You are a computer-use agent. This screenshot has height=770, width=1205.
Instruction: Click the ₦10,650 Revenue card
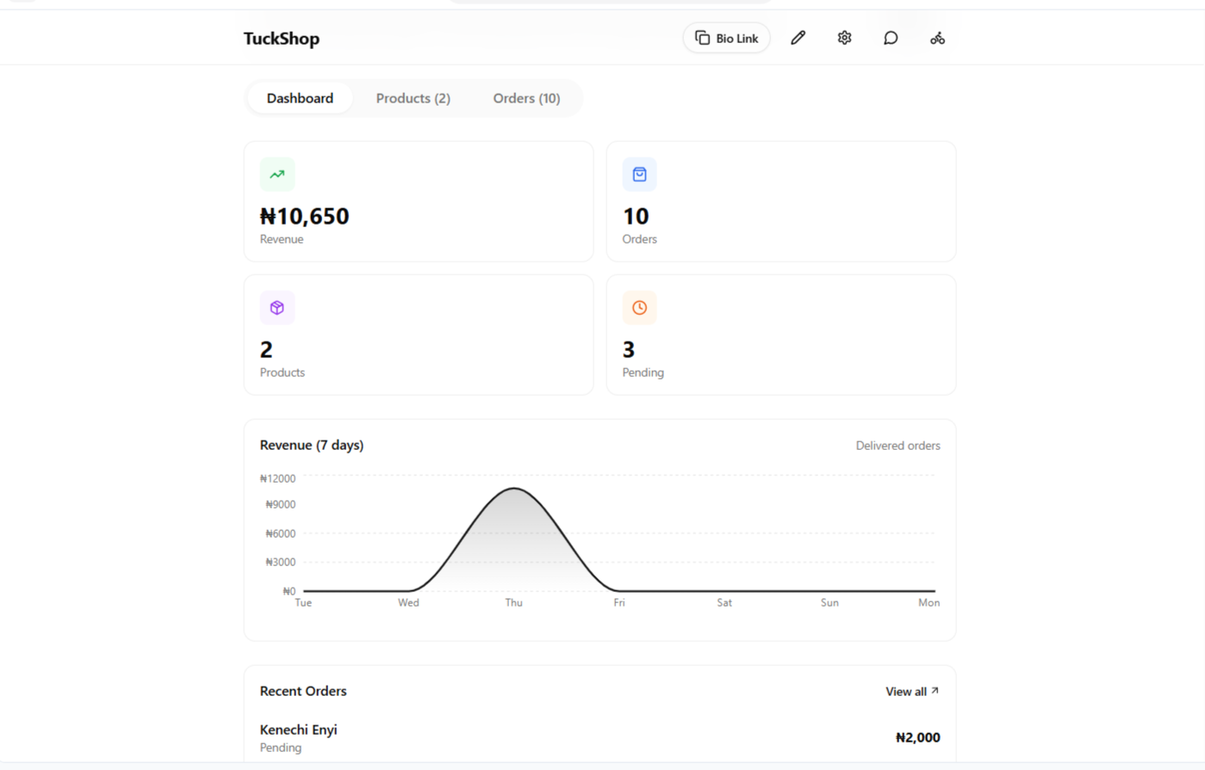419,201
